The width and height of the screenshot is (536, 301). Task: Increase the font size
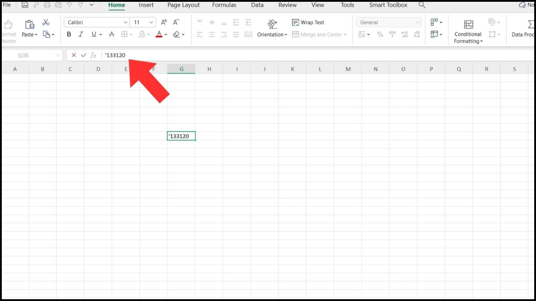point(163,21)
